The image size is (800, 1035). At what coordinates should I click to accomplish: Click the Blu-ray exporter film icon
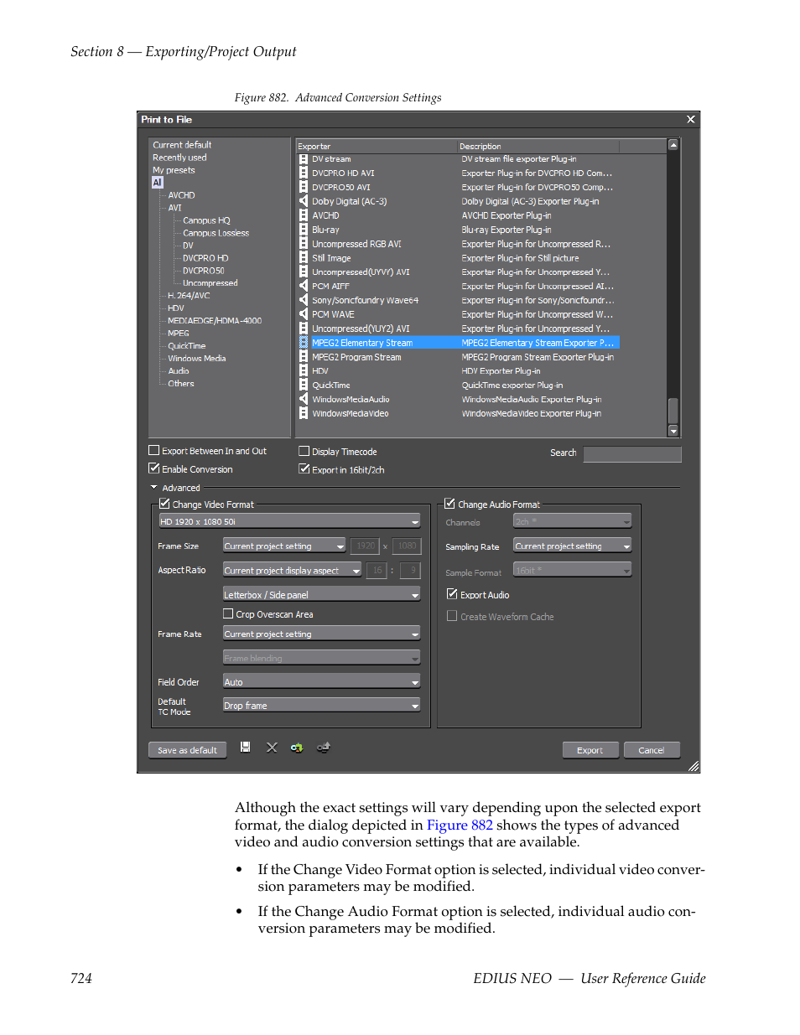[x=304, y=230]
